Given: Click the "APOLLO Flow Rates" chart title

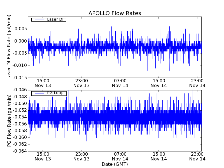Looking at the screenshot, I should (x=115, y=13).
